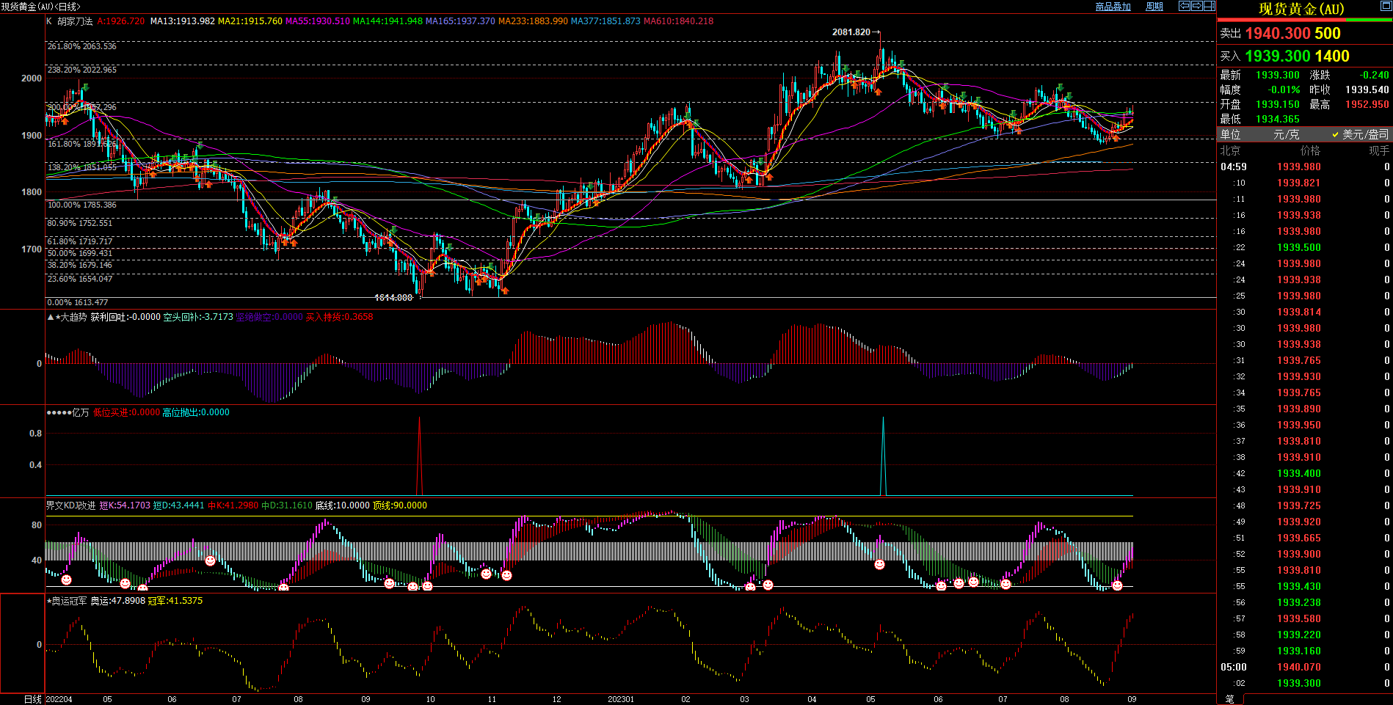Click the left arrow navigation icon
Image resolution: width=1393 pixels, height=705 pixels.
click(1185, 6)
